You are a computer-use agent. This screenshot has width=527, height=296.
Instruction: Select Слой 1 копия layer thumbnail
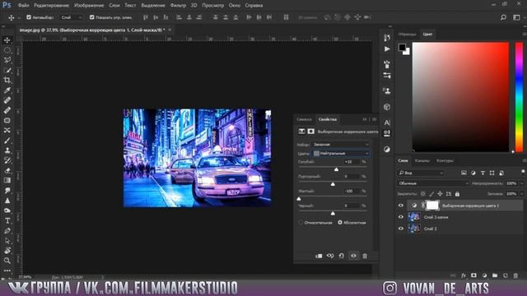(413, 217)
